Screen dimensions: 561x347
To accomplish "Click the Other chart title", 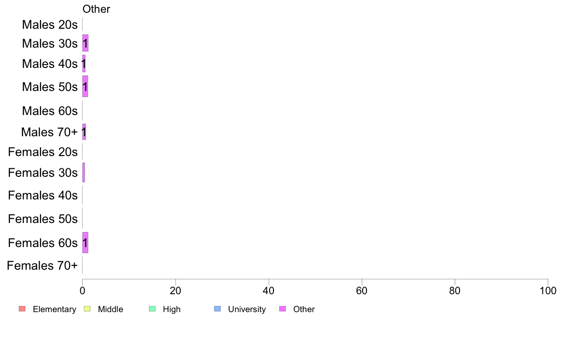I will (96, 9).
